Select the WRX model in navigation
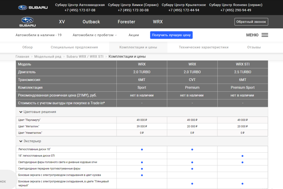283x189 pixels. click(158, 22)
